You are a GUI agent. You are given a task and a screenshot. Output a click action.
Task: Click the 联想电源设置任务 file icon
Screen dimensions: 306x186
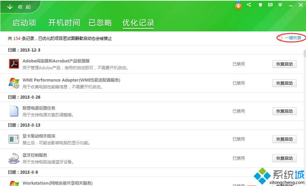pyautogui.click(x=14, y=111)
